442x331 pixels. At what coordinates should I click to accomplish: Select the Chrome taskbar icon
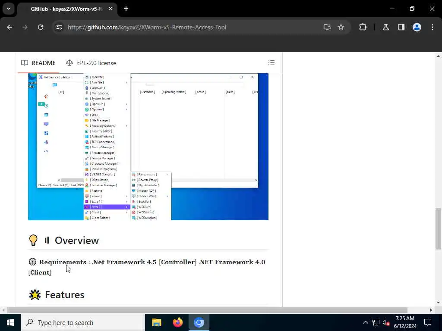pos(199,322)
